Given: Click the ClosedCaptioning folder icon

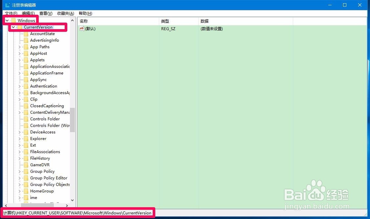Looking at the screenshot, I should coord(26,106).
